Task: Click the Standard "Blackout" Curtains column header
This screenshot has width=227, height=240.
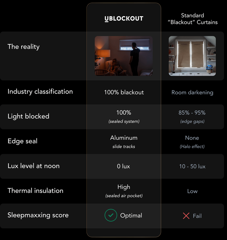Action: tap(192, 19)
